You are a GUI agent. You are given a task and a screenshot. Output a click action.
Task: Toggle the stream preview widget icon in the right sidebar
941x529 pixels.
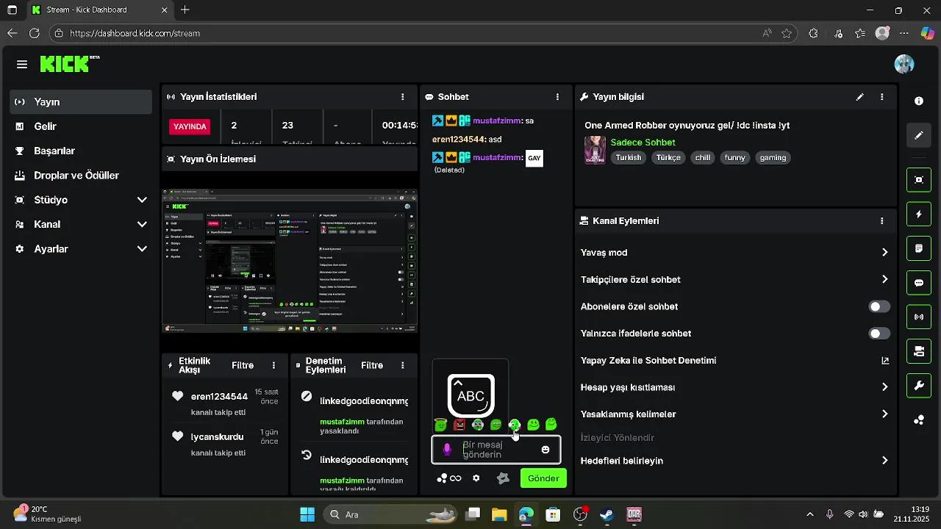[919, 179]
